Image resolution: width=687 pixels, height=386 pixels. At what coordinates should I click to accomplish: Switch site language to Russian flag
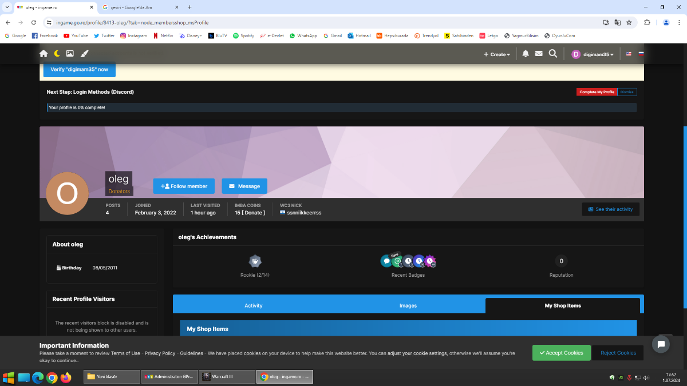tap(641, 54)
